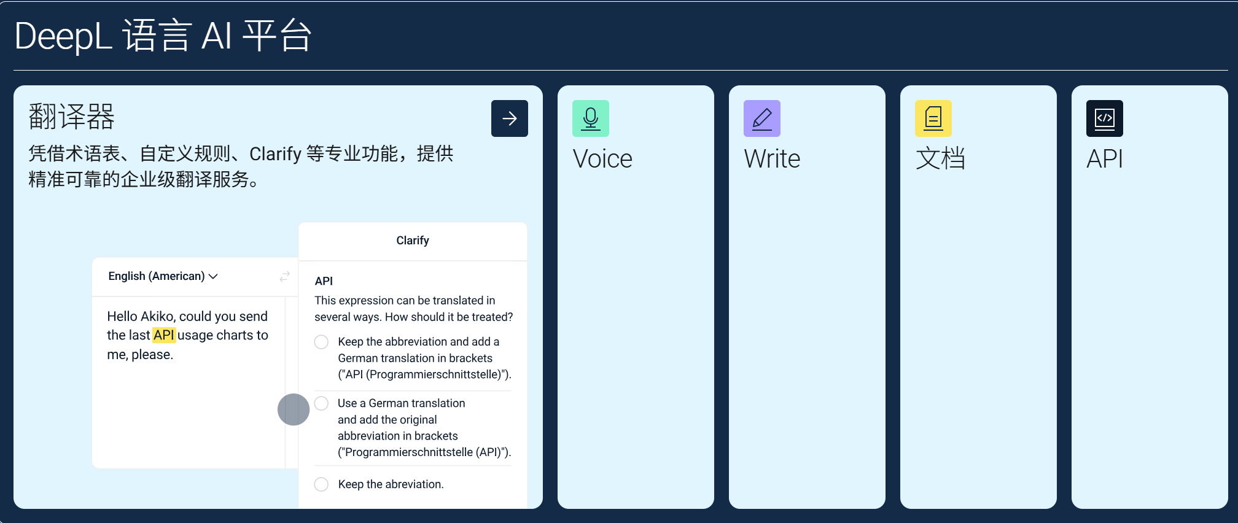Image resolution: width=1238 pixels, height=523 pixels.
Task: Click the green microphone Voice icon
Action: [x=590, y=118]
